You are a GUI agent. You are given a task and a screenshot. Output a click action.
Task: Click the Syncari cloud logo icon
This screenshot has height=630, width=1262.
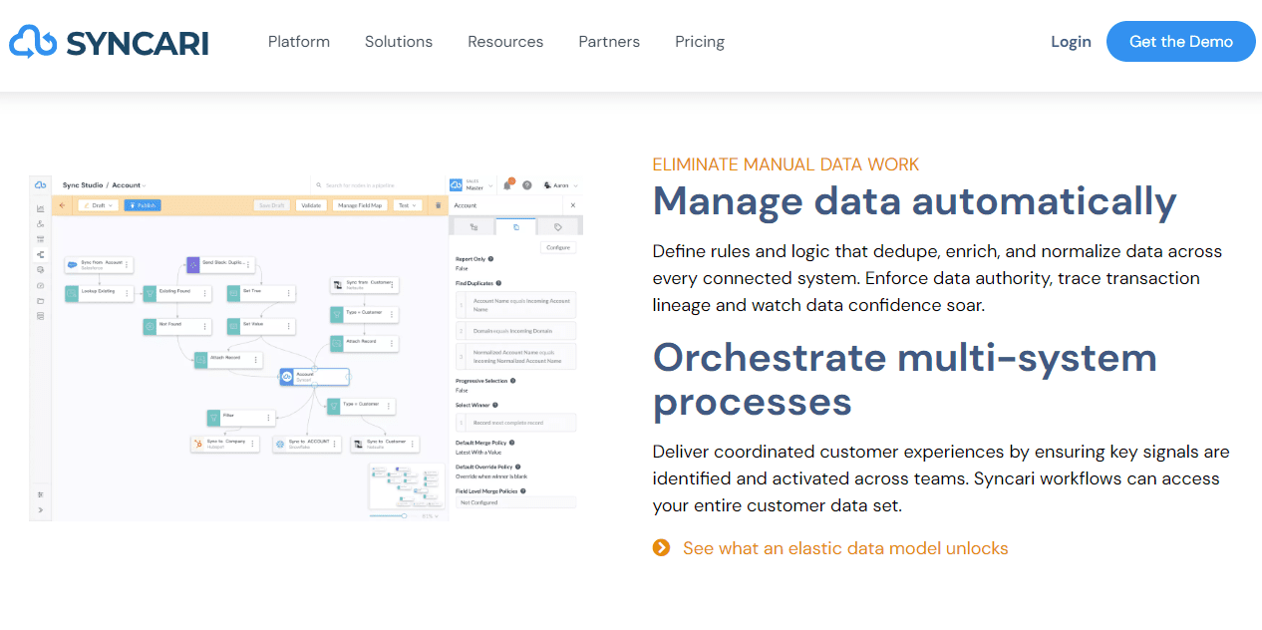coord(33,42)
